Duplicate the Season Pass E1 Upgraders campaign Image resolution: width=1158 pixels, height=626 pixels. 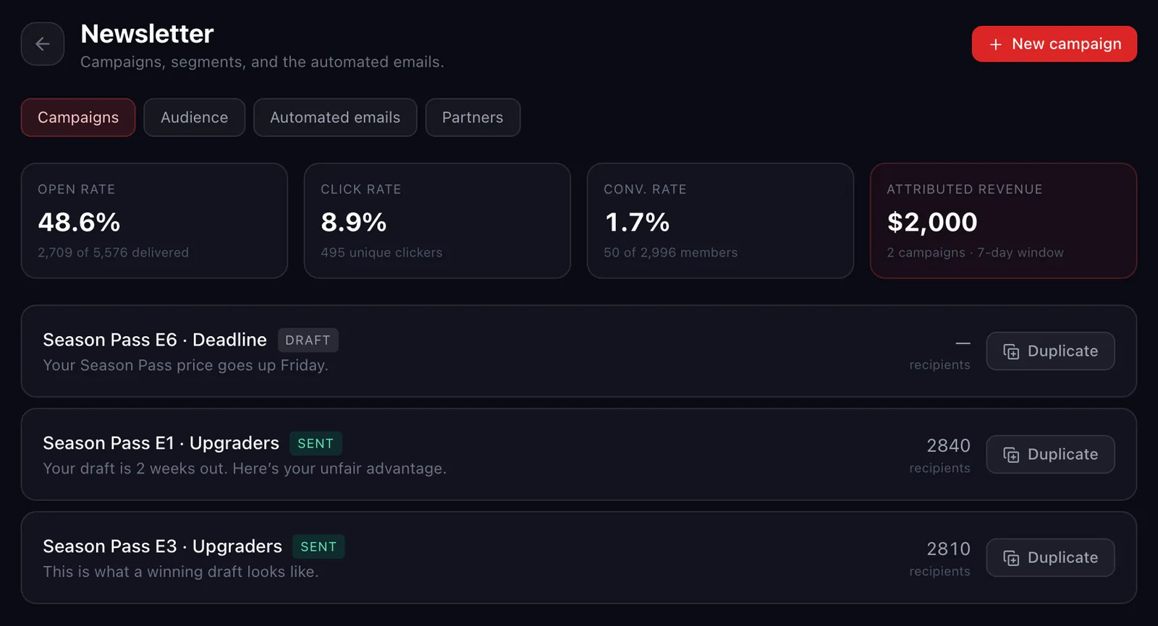tap(1050, 455)
